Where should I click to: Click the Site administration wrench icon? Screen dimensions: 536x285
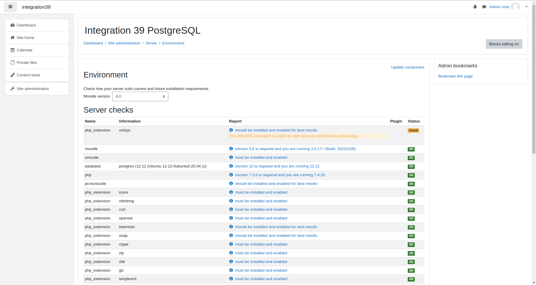(12, 89)
